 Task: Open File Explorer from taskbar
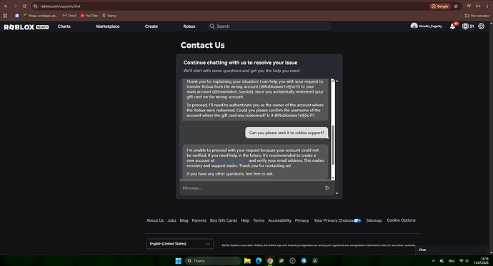tap(247, 261)
